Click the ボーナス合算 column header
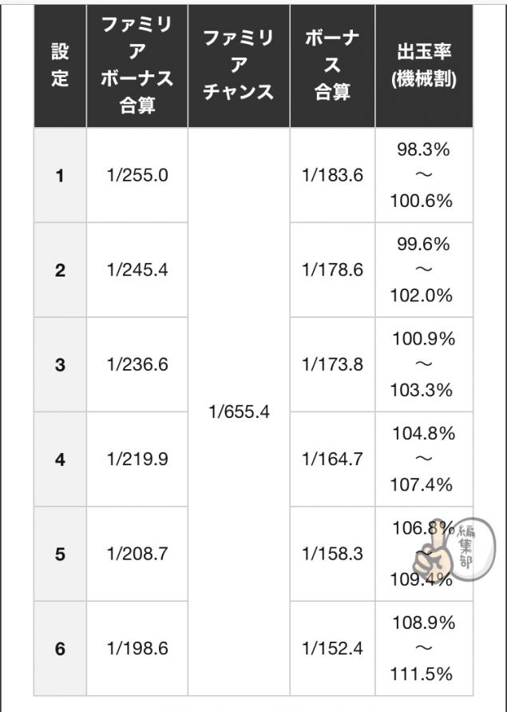The image size is (507, 712). (x=332, y=66)
